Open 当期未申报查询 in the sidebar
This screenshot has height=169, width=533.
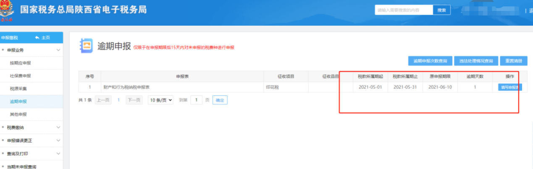point(21,166)
